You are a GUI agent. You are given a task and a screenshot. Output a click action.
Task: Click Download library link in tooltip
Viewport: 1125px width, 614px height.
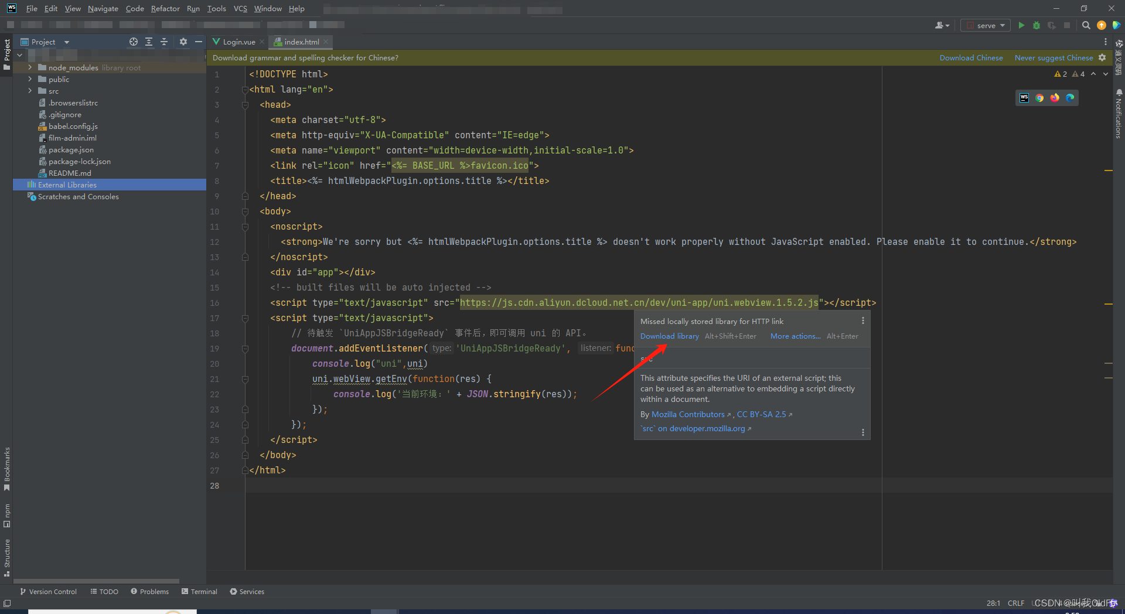[x=669, y=336]
